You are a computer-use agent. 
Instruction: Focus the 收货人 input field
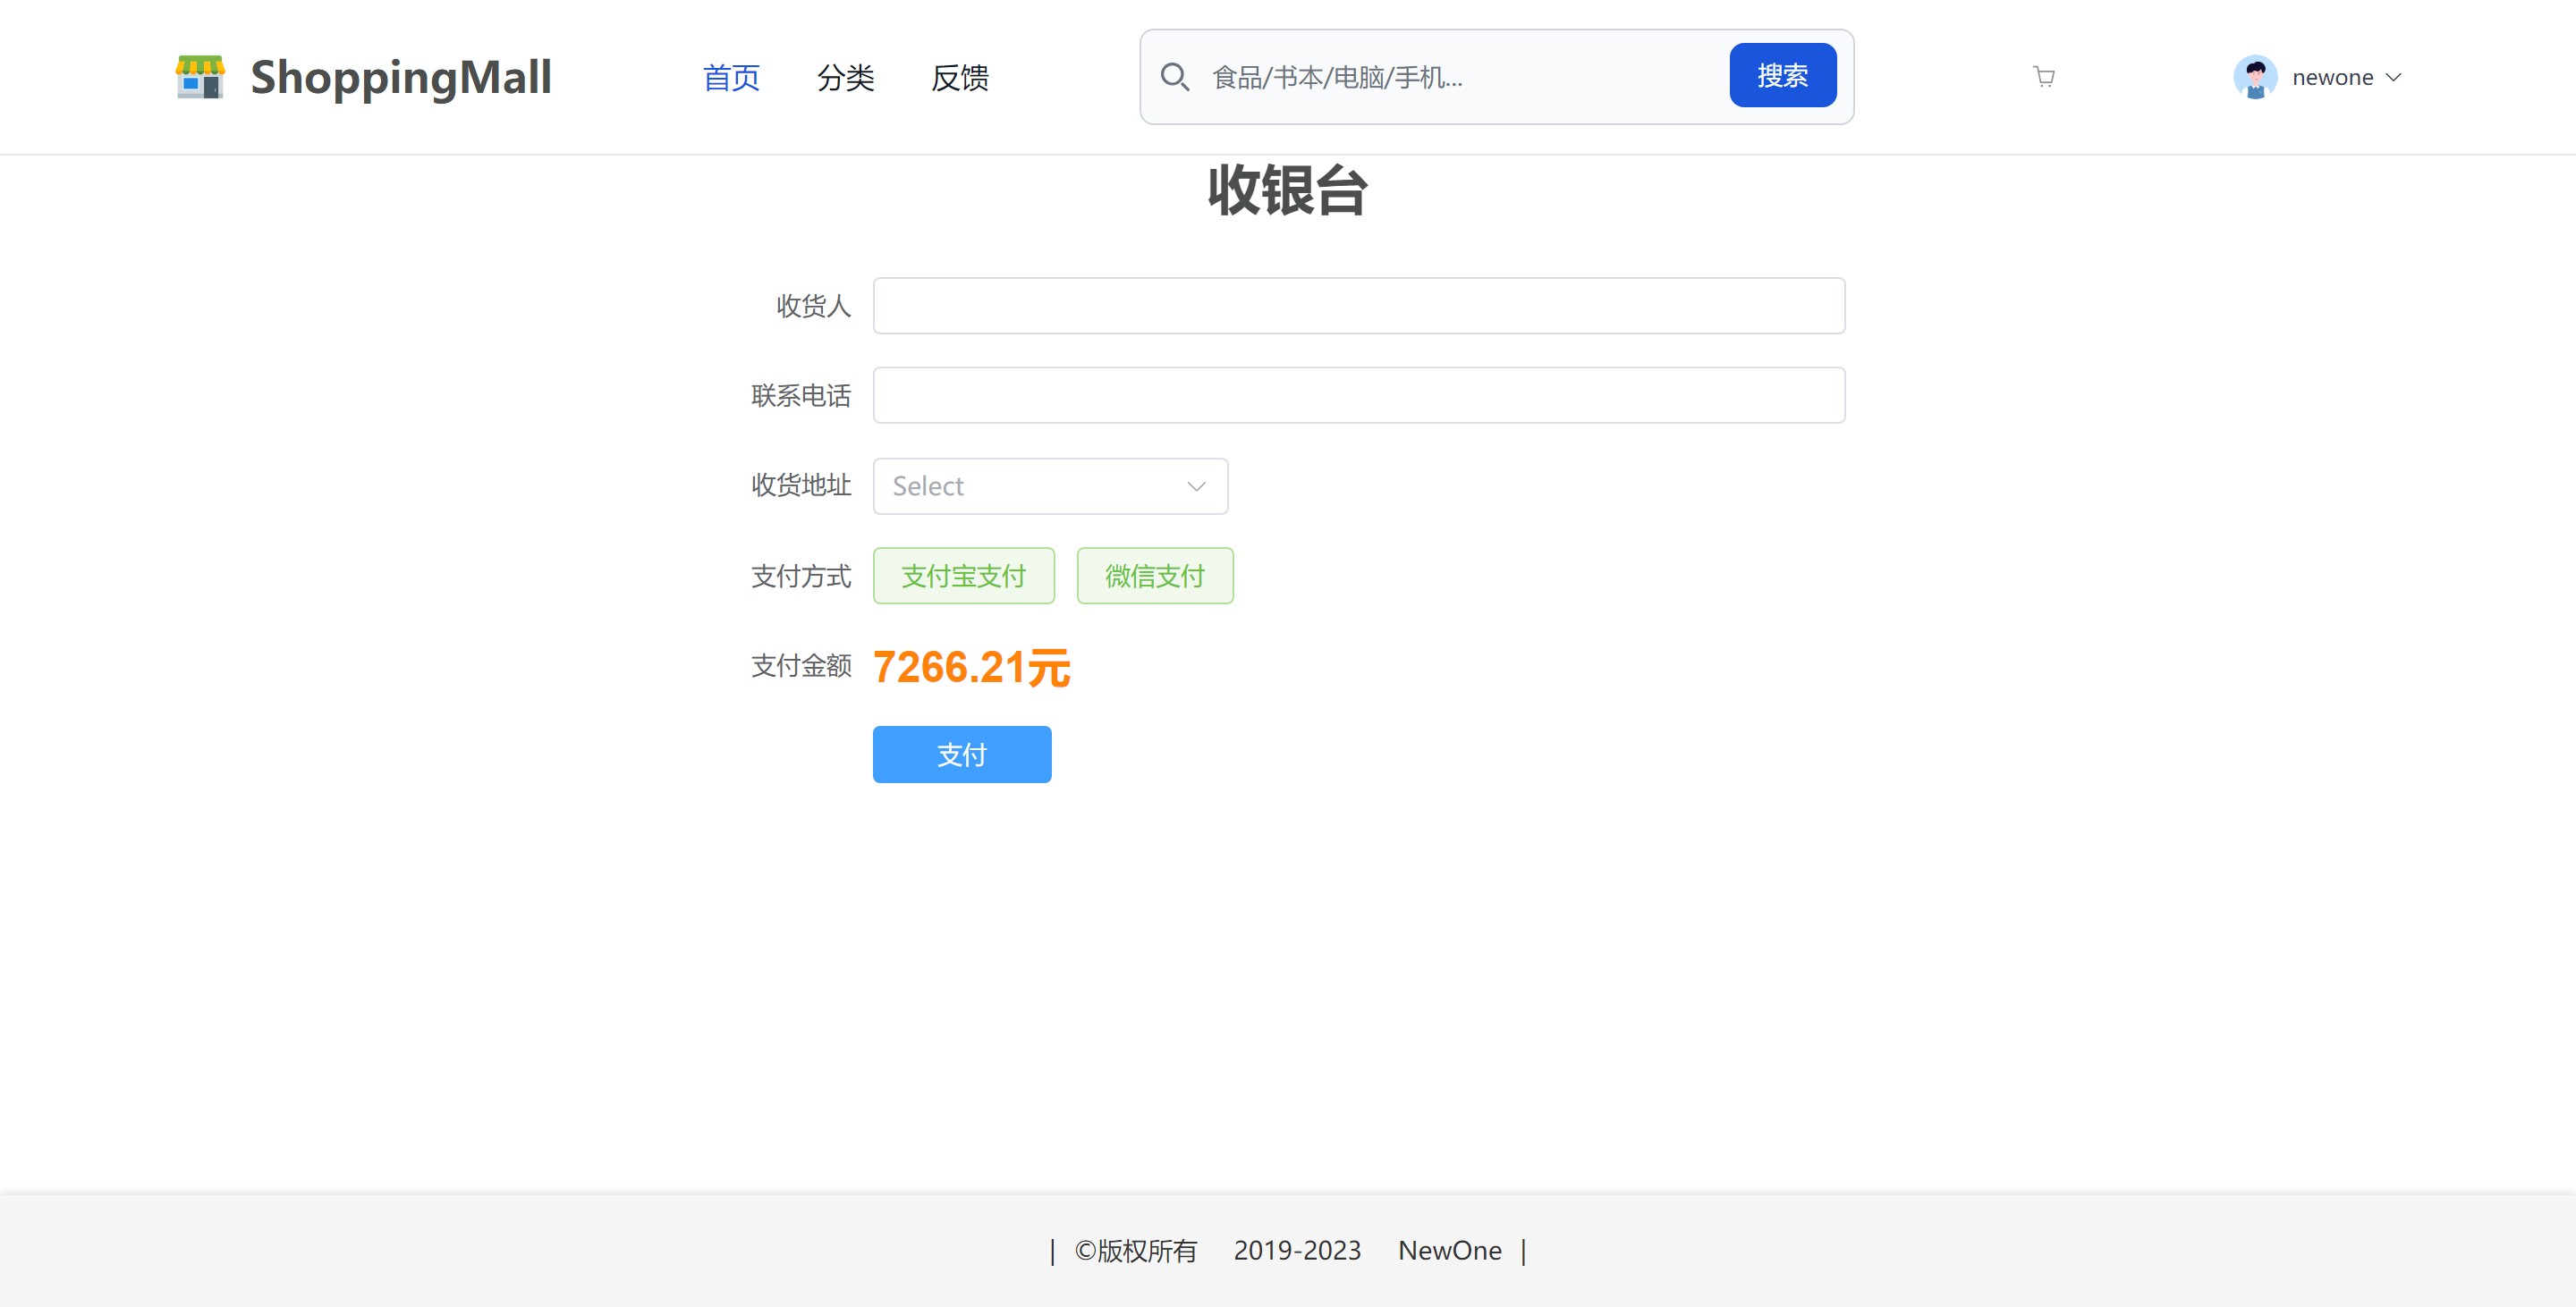(x=1358, y=306)
